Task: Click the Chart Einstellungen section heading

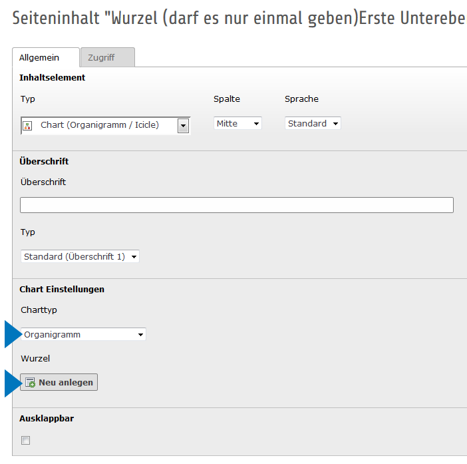Action: (x=62, y=289)
